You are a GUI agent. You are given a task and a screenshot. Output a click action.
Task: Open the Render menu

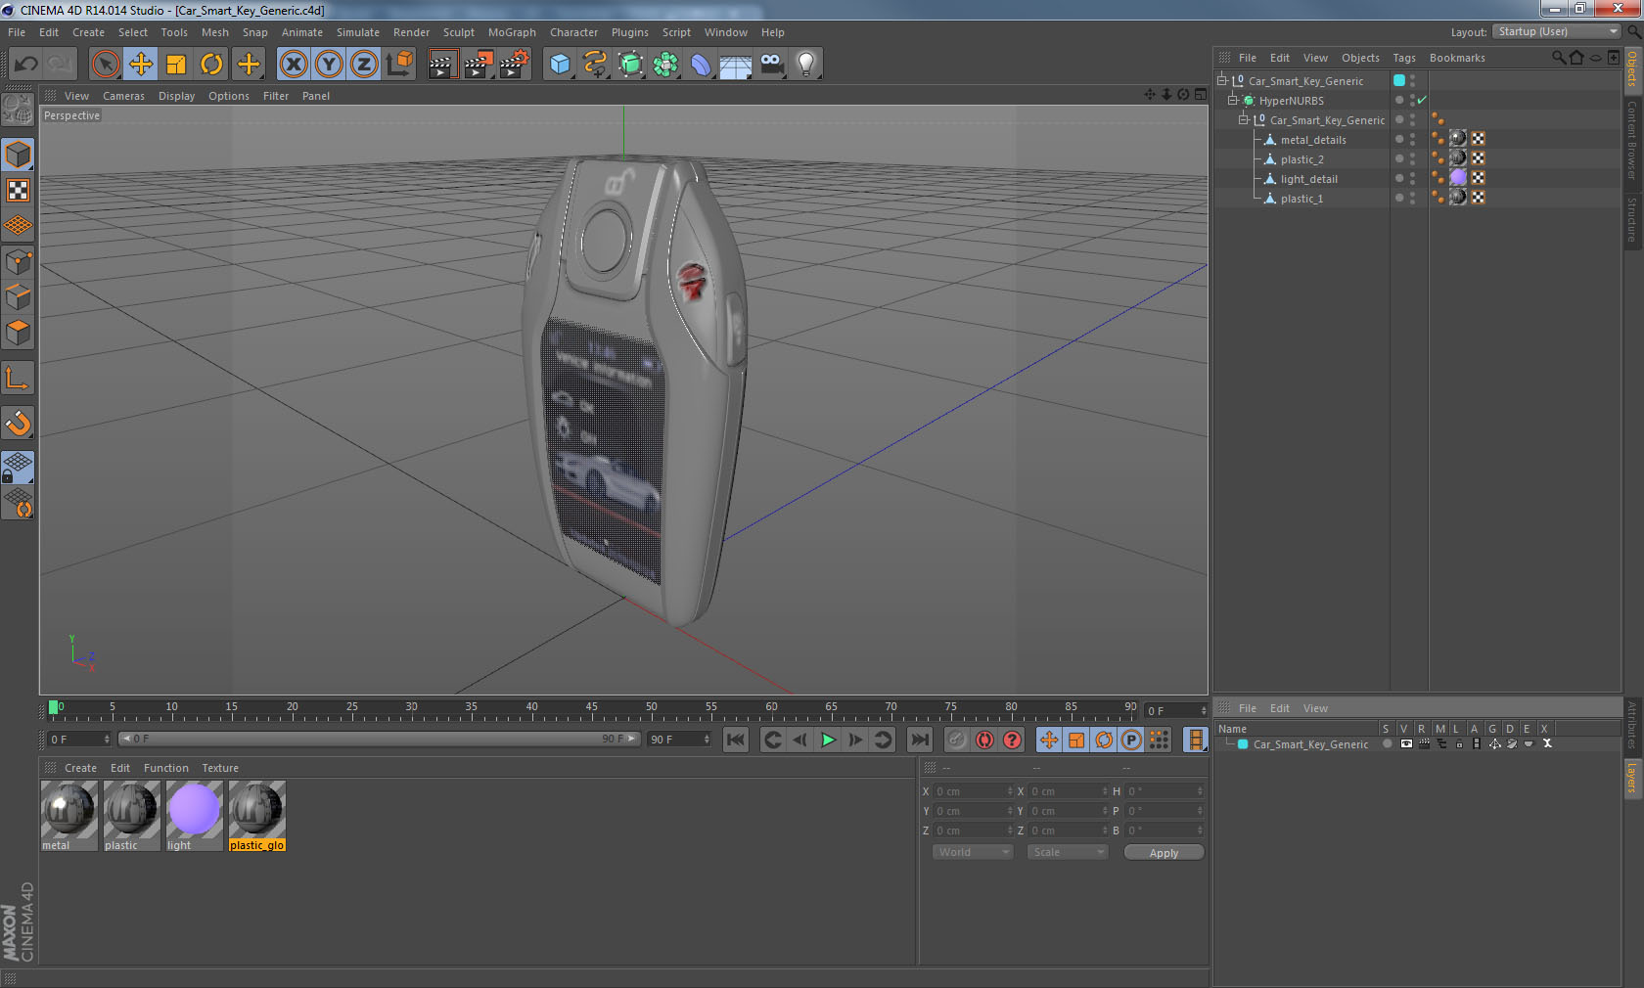coord(411,32)
